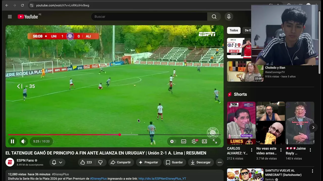Open player settings gear icon
Image resolution: width=323 pixels, height=181 pixels.
(194, 142)
